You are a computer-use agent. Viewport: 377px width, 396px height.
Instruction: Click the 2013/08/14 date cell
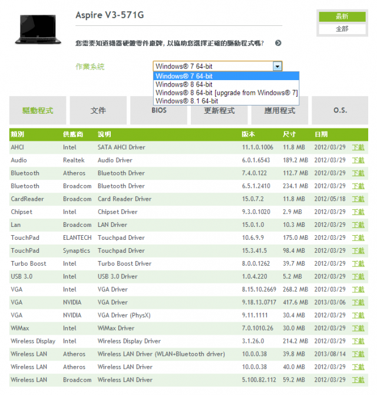[330, 354]
